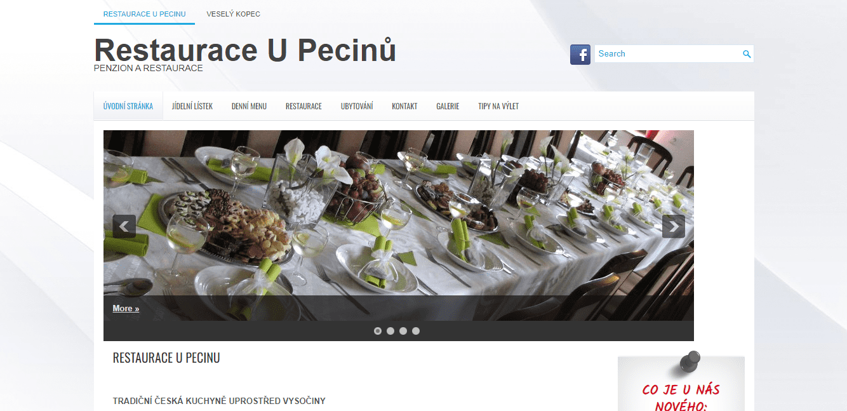This screenshot has height=411, width=847.
Task: Go to Ubytování section
Action: (357, 106)
